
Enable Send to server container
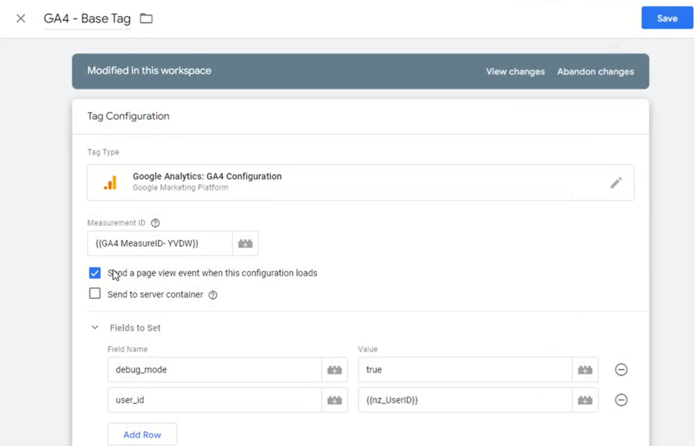95,293
